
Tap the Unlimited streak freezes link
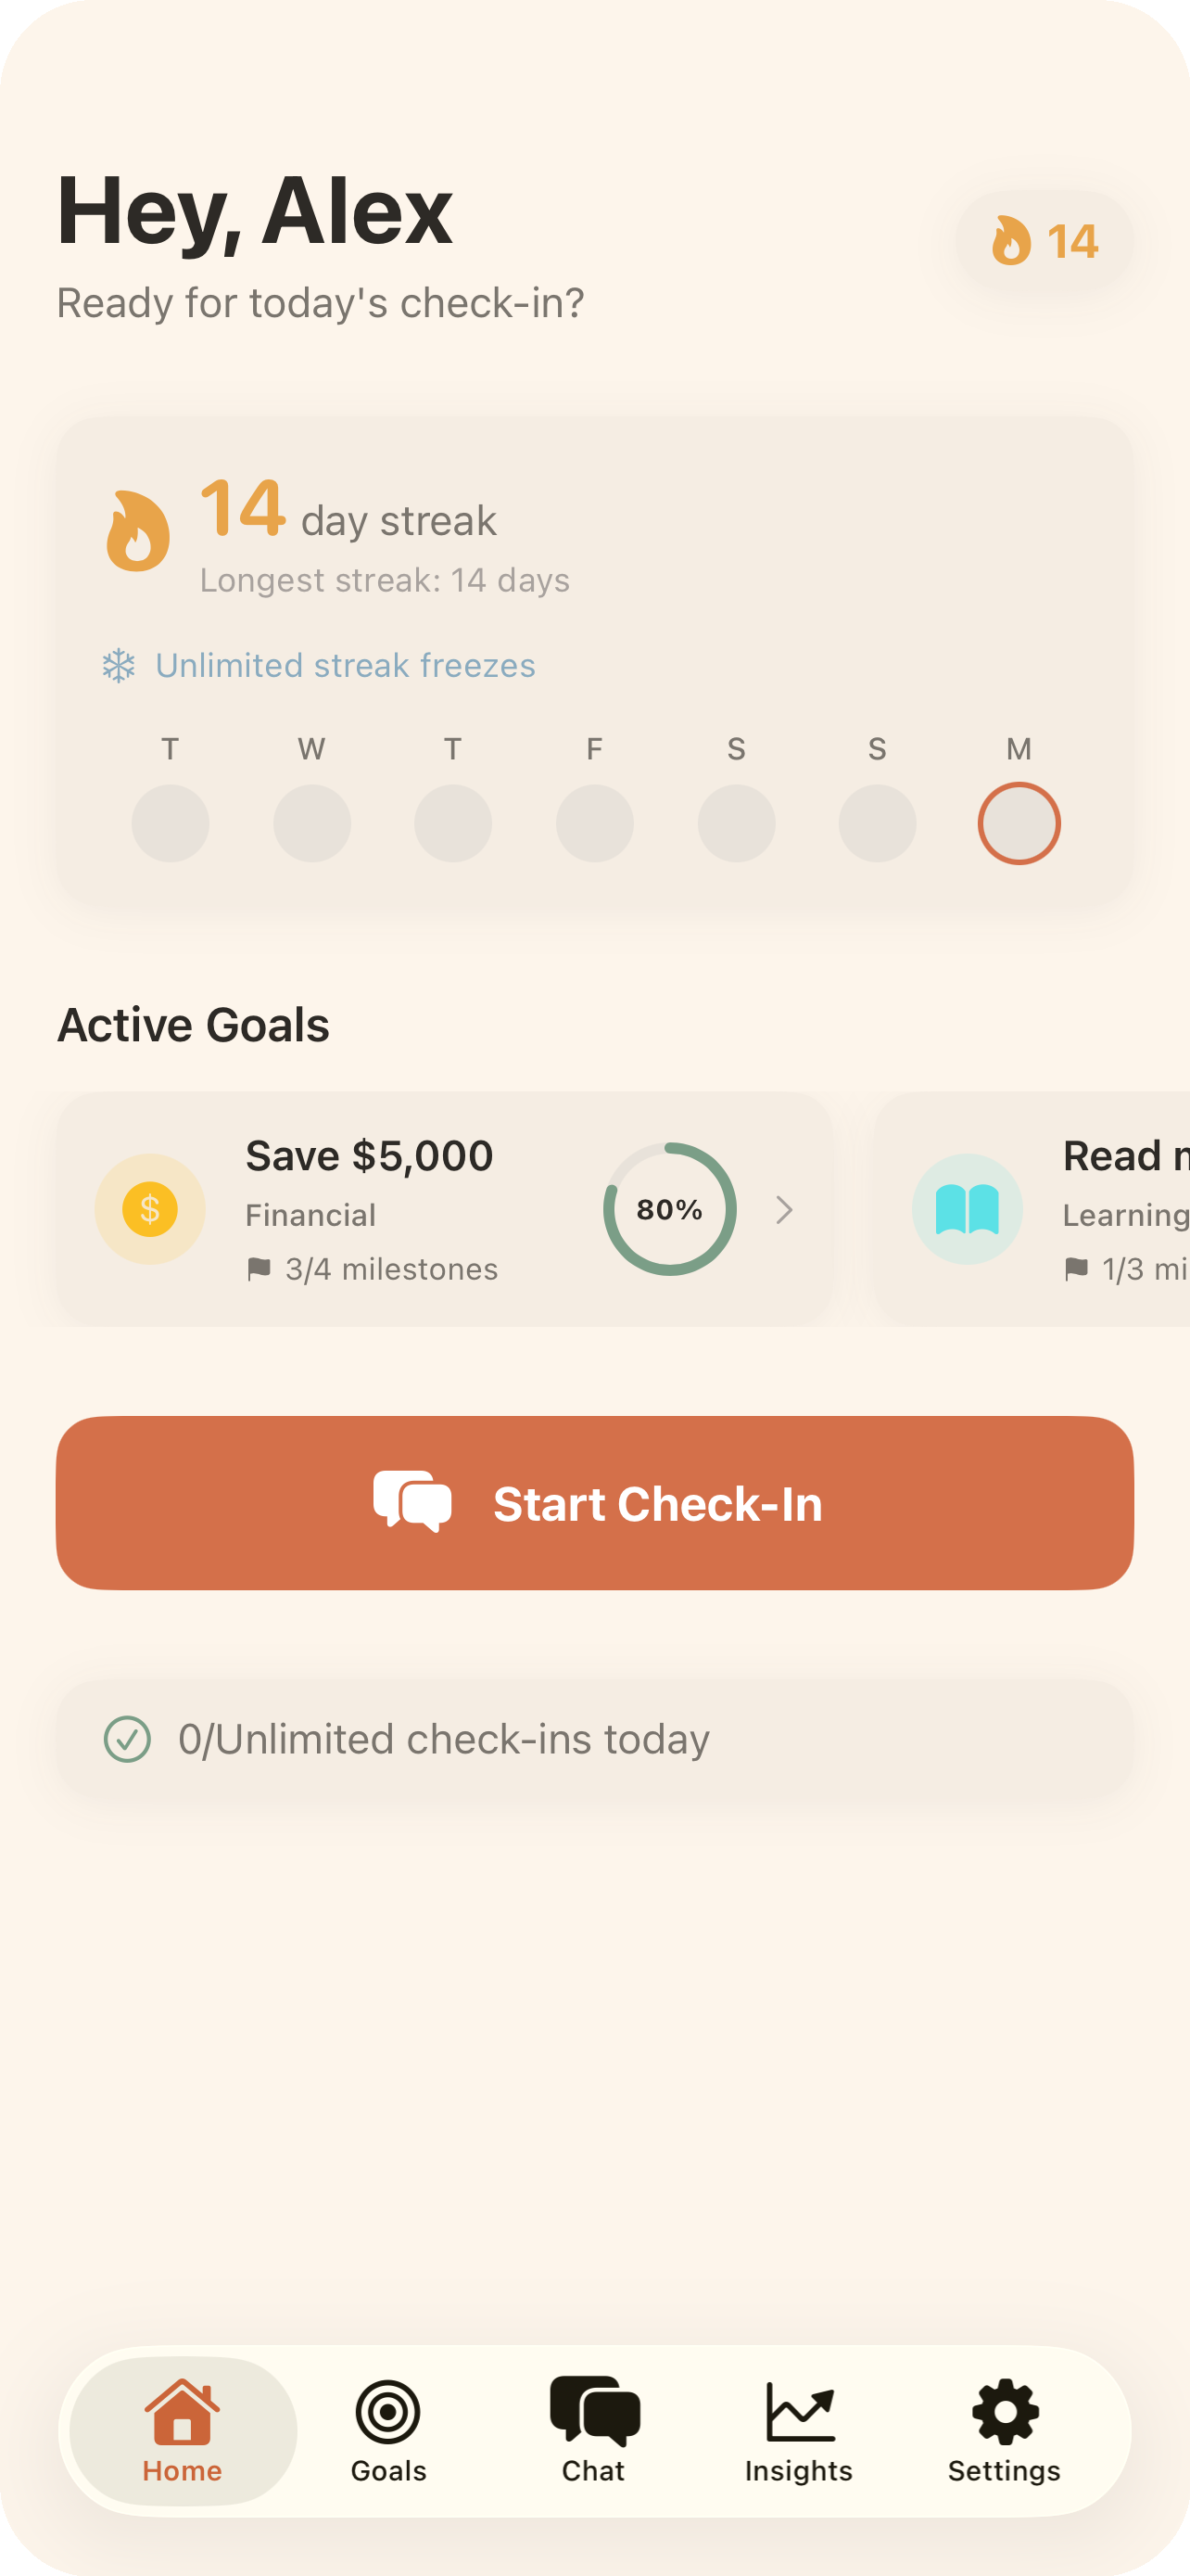[x=345, y=665]
